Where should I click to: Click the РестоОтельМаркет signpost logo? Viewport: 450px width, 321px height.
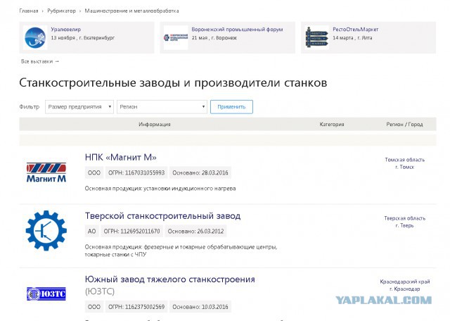(x=316, y=37)
